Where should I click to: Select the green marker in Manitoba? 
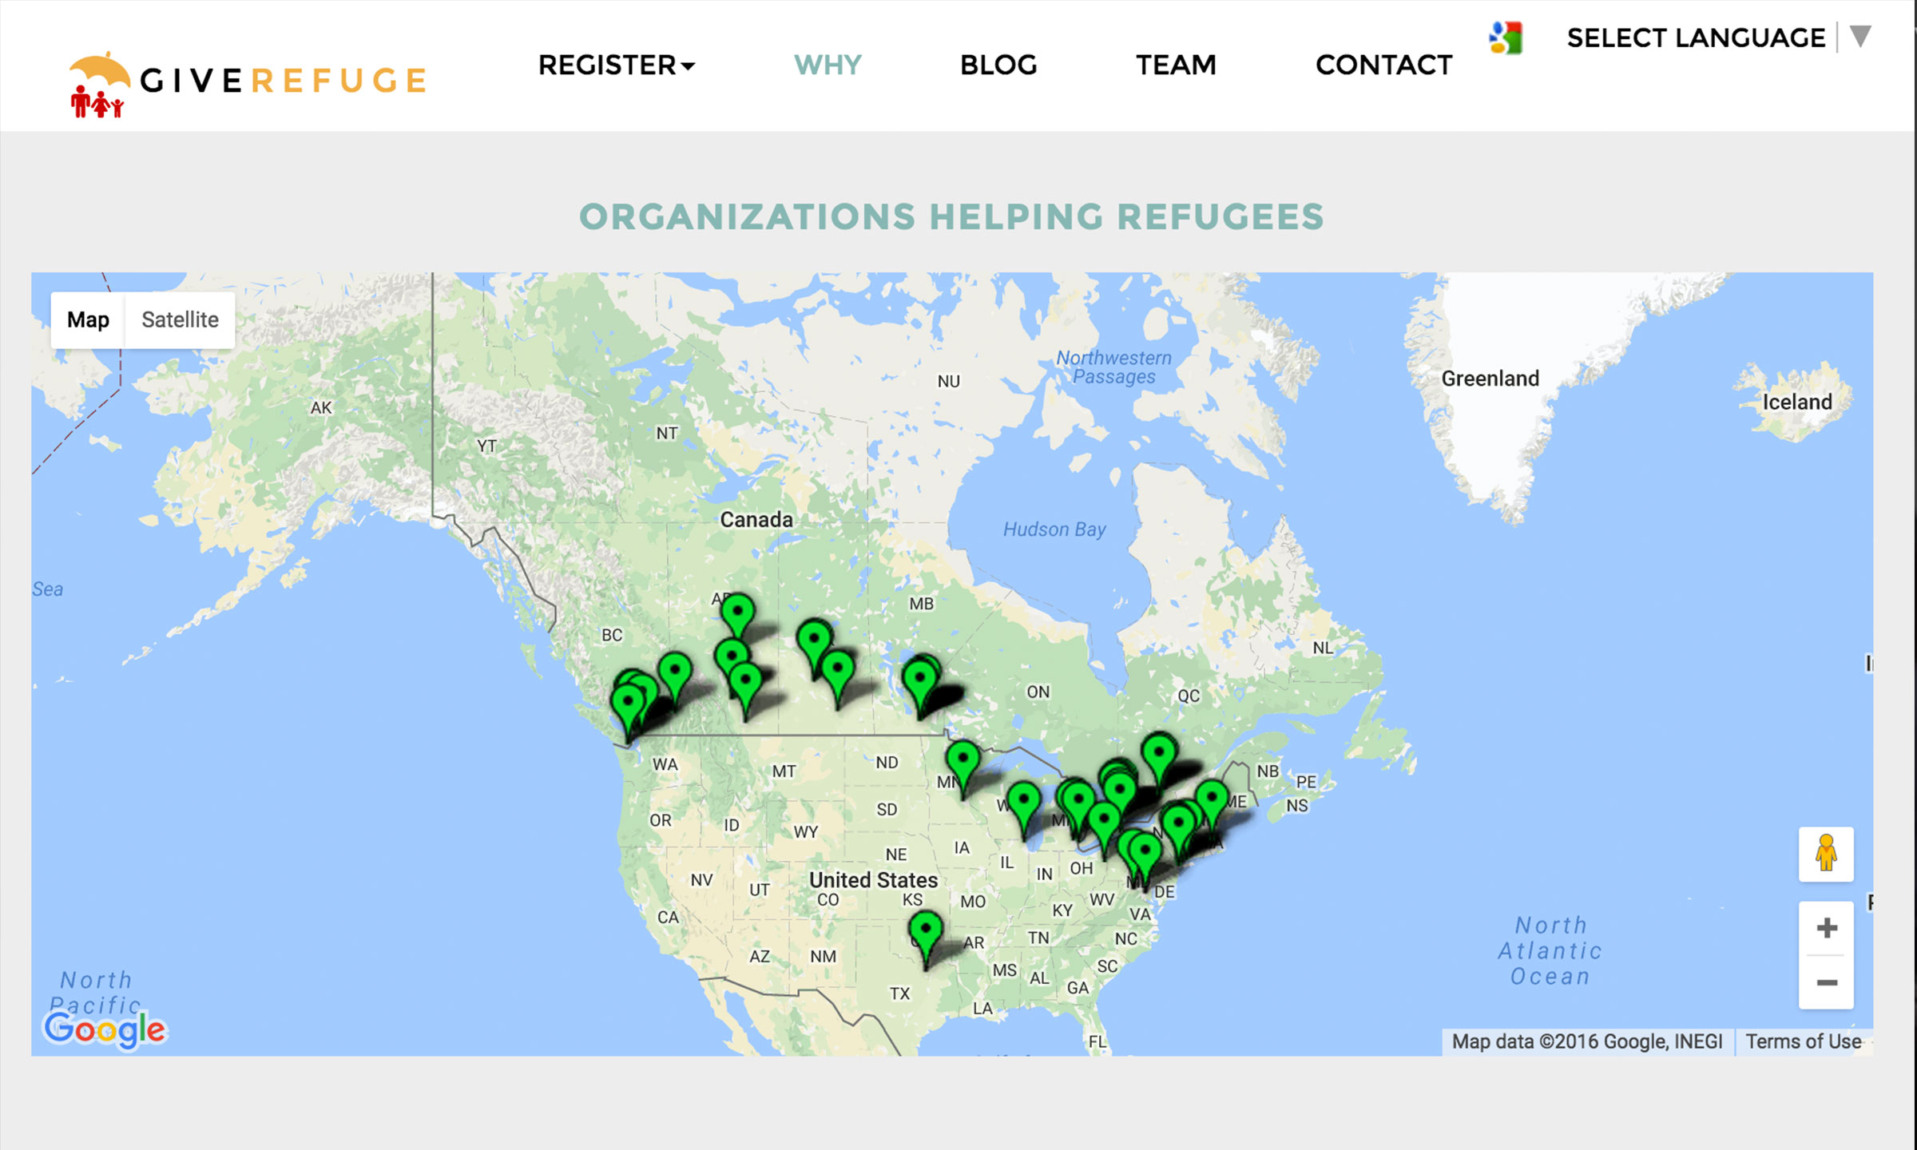click(920, 687)
